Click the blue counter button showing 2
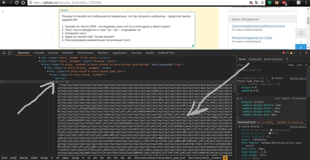Screen dimensions: 310x160 (301, 47)
